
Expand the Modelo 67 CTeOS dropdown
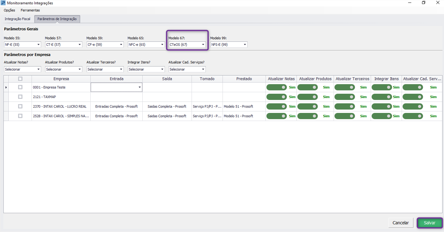pos(187,45)
